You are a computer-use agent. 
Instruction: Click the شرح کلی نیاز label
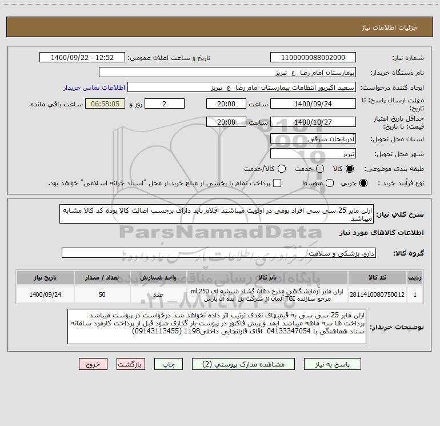click(x=400, y=214)
